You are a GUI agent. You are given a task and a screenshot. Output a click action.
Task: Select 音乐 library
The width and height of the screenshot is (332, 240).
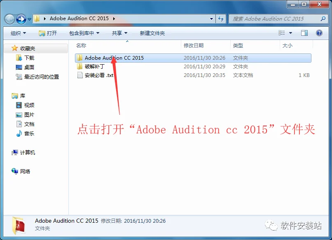(x=29, y=133)
